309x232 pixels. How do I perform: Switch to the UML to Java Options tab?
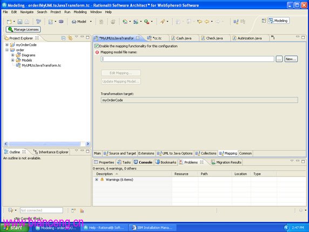[x=174, y=153]
